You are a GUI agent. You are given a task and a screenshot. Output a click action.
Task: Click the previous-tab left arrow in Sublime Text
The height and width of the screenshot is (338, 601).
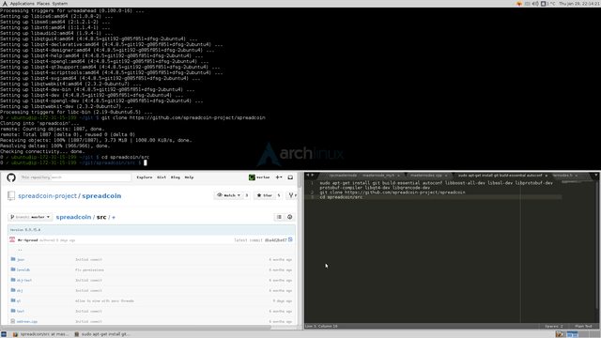click(307, 176)
